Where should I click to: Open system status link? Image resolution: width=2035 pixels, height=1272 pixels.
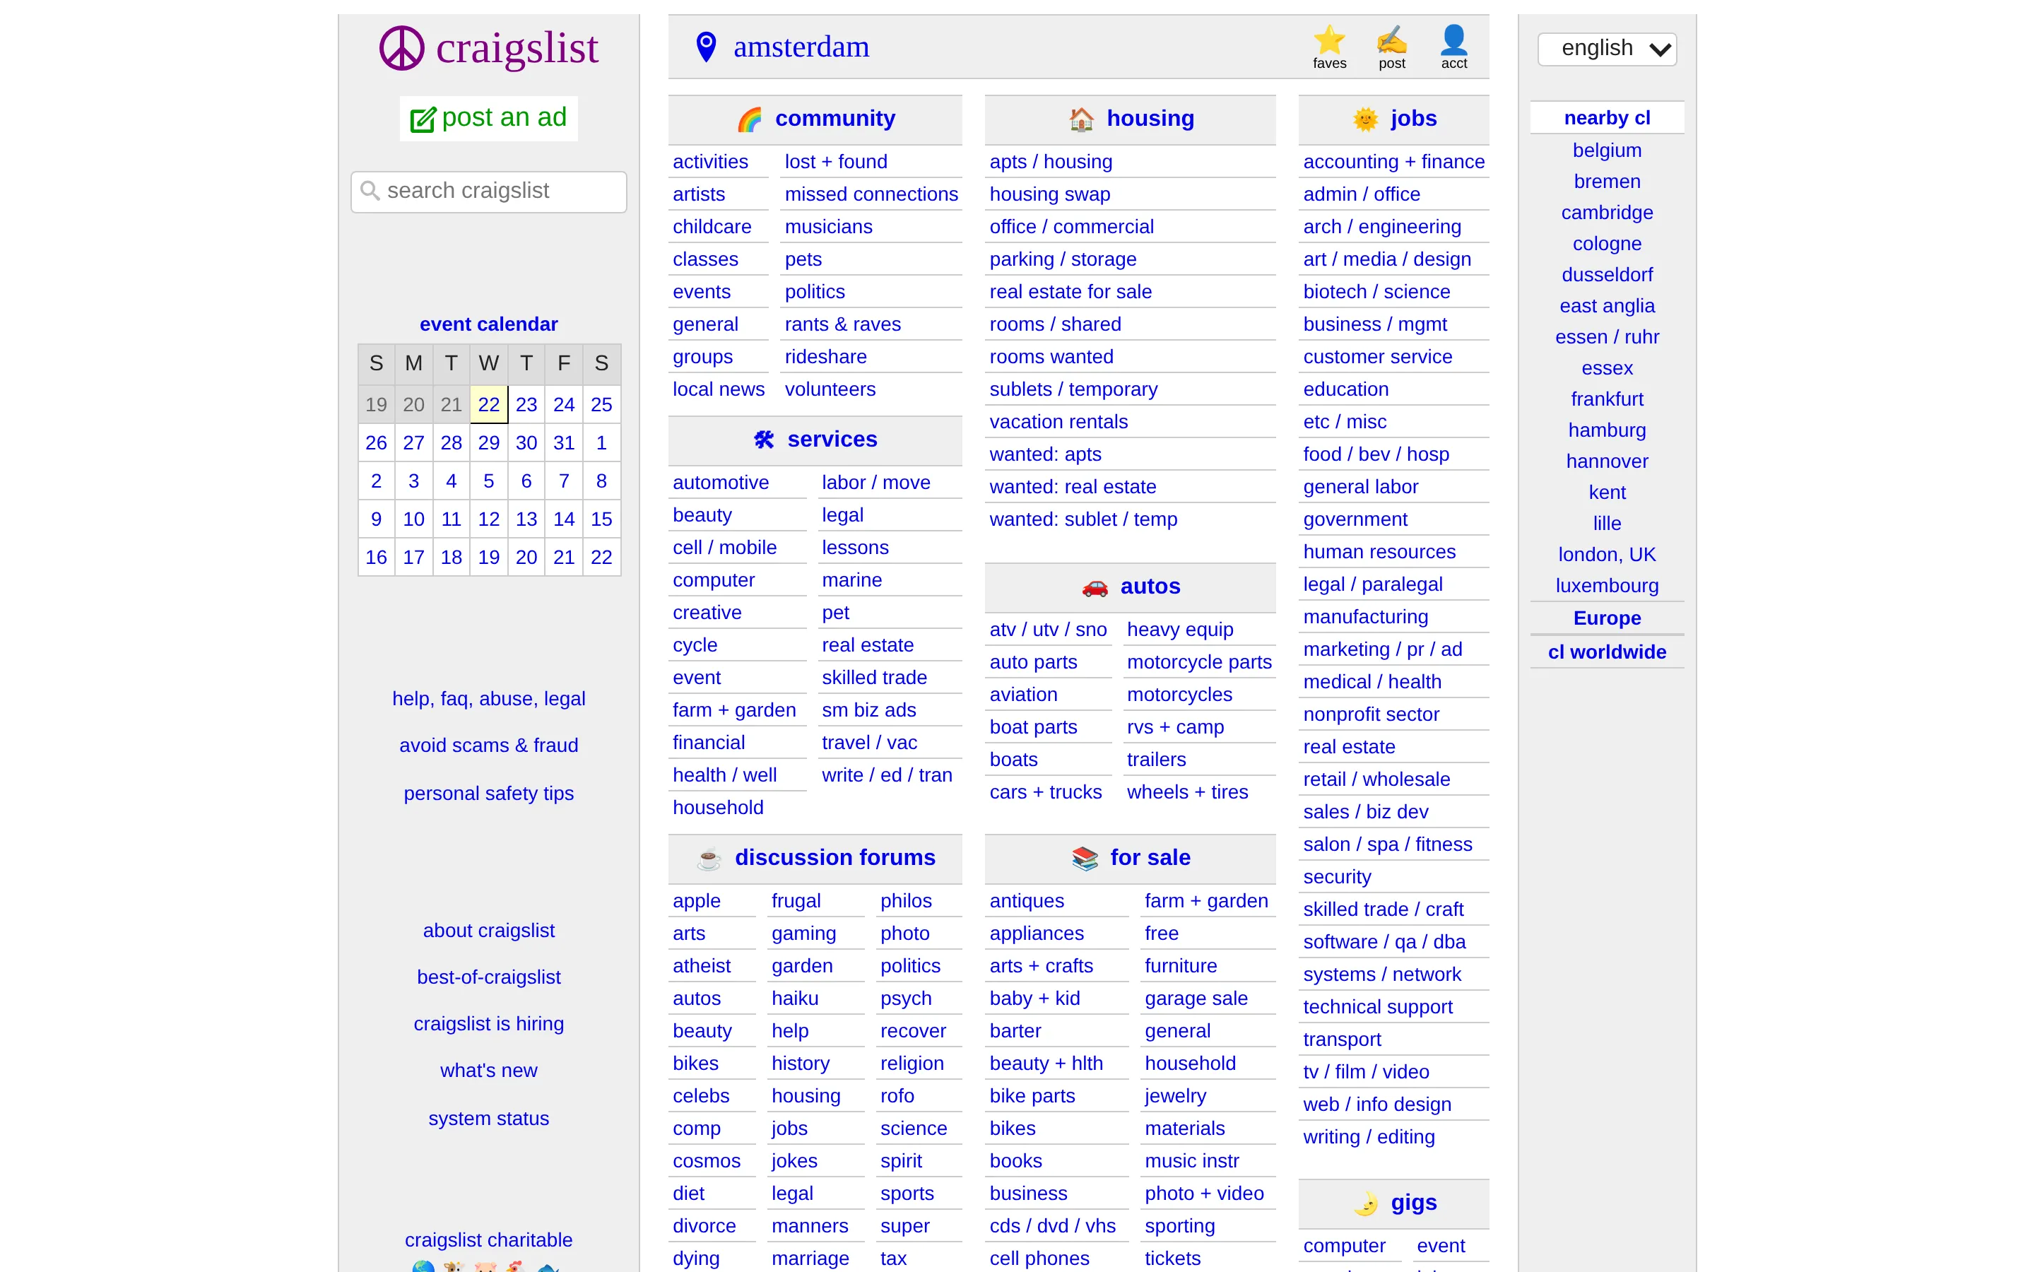(488, 1120)
